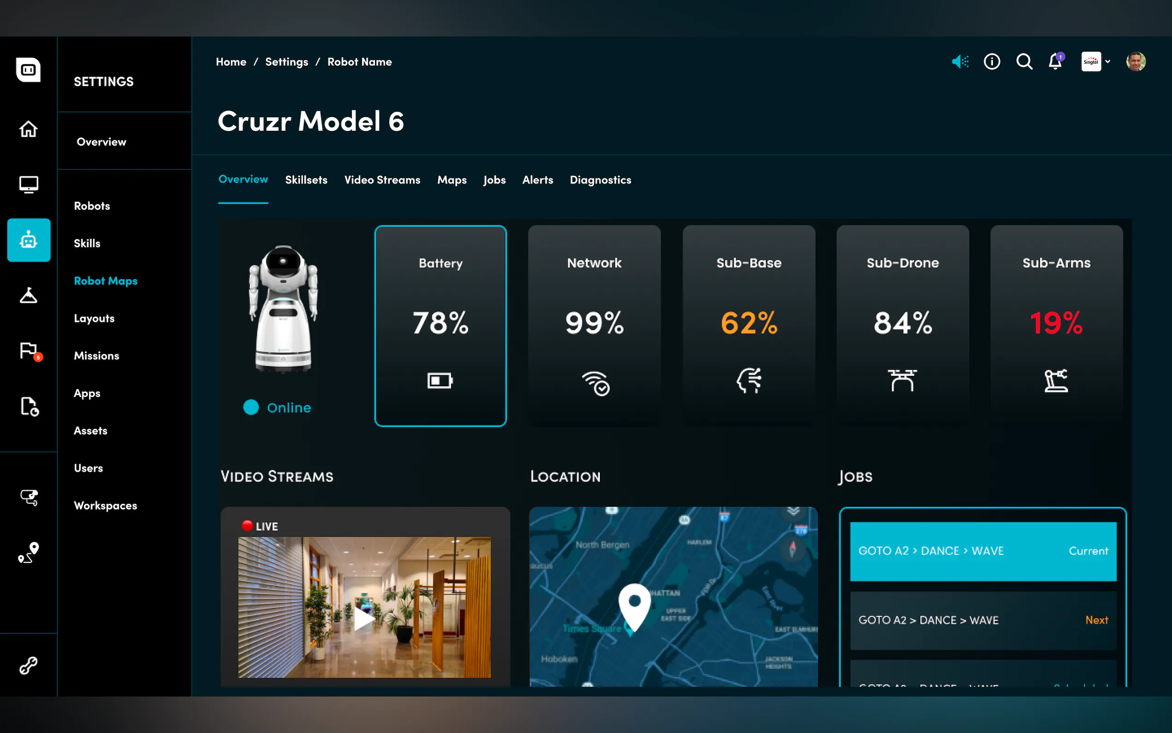
Task: Play the live video stream
Action: (364, 619)
